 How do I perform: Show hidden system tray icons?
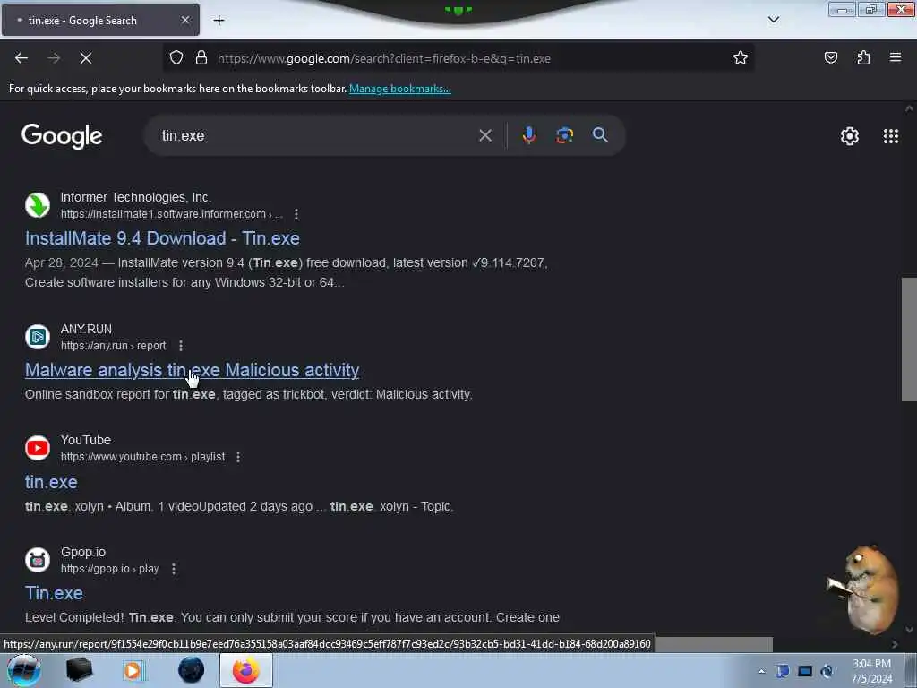761,671
